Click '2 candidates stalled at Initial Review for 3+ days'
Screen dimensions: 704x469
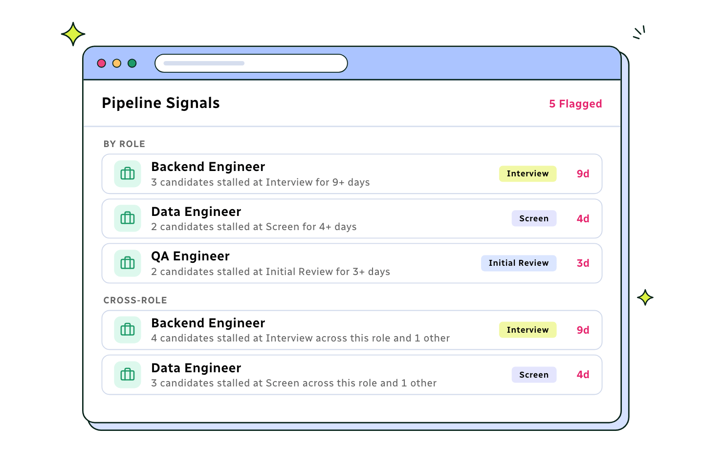pyautogui.click(x=270, y=272)
